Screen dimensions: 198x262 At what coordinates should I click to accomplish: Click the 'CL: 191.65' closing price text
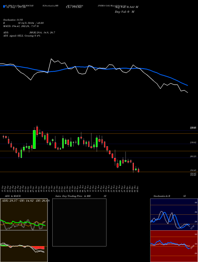click(74, 7)
